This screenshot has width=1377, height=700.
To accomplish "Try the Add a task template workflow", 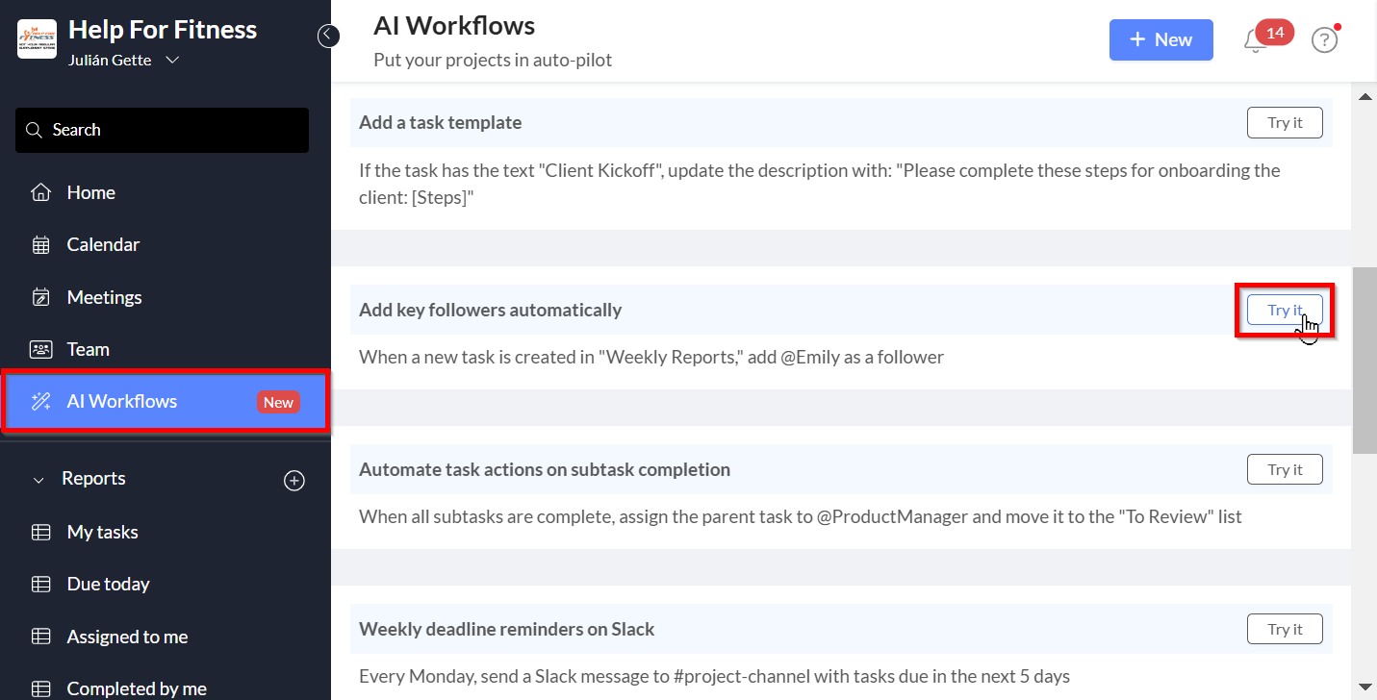I will click(1284, 123).
